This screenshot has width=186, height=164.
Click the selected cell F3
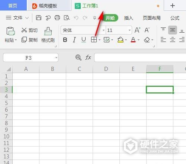(x=160, y=89)
